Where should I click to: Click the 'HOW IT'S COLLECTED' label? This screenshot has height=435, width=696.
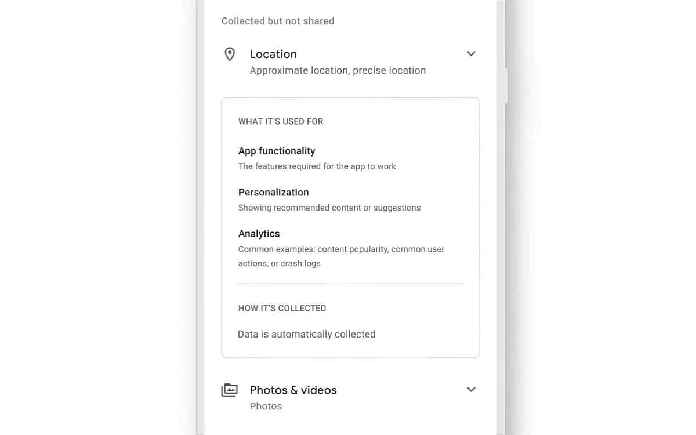tap(282, 308)
